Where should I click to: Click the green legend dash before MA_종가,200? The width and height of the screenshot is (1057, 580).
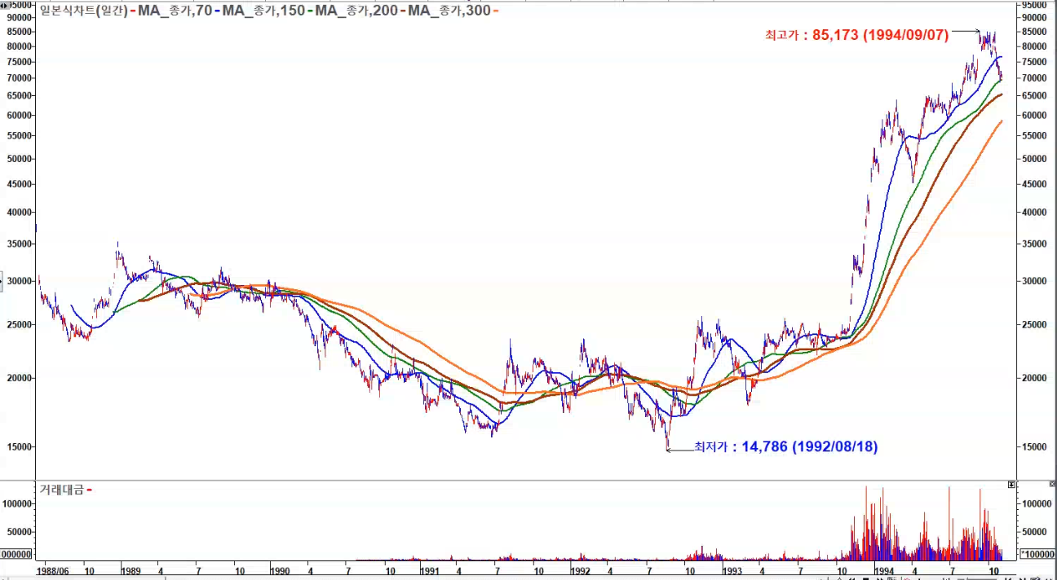tap(312, 11)
